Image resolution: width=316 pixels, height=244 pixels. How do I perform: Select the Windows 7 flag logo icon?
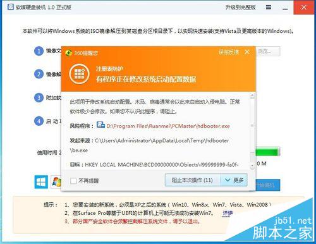[x=56, y=182]
